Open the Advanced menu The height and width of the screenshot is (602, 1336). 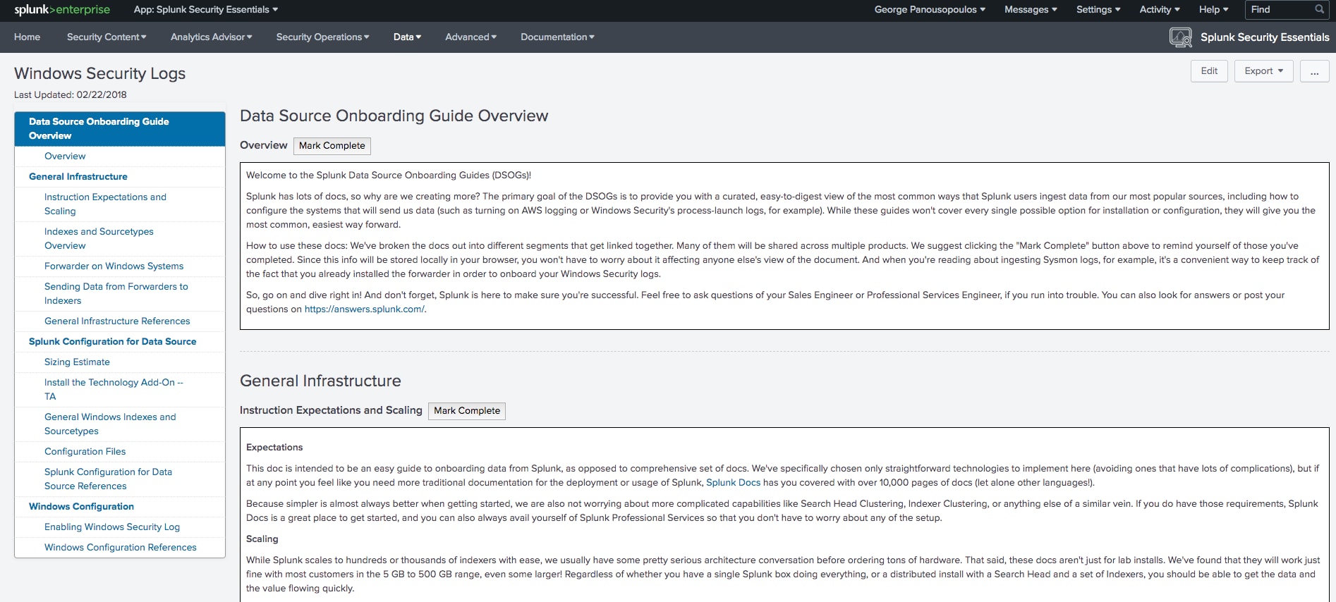tap(470, 37)
